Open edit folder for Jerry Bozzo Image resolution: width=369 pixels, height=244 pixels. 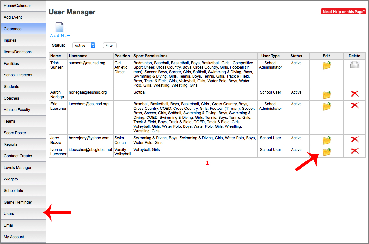(326, 140)
